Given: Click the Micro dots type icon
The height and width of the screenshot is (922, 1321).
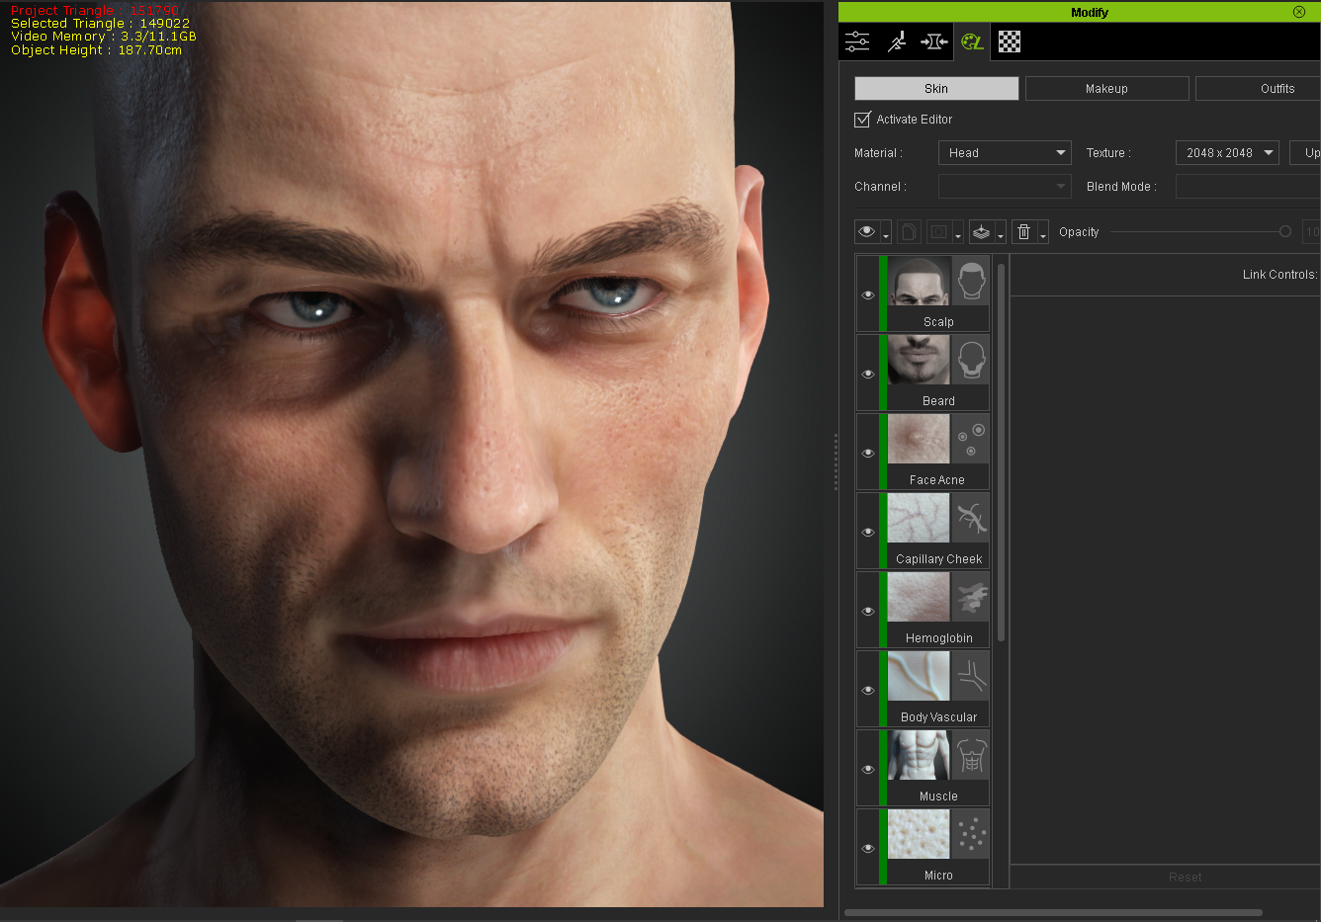Looking at the screenshot, I should [971, 834].
